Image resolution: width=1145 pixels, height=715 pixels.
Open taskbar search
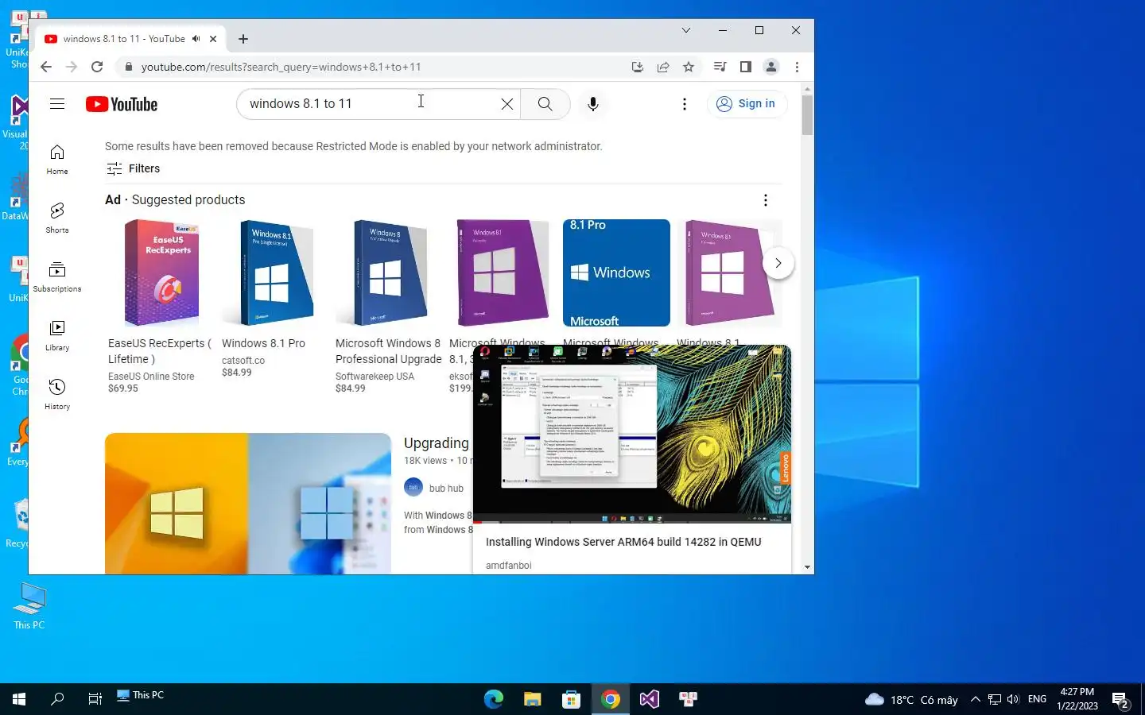coord(57,699)
